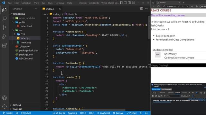Screen dimensions: 206x115
Task: Open Default levels dropdown in console
Action: 185,96
